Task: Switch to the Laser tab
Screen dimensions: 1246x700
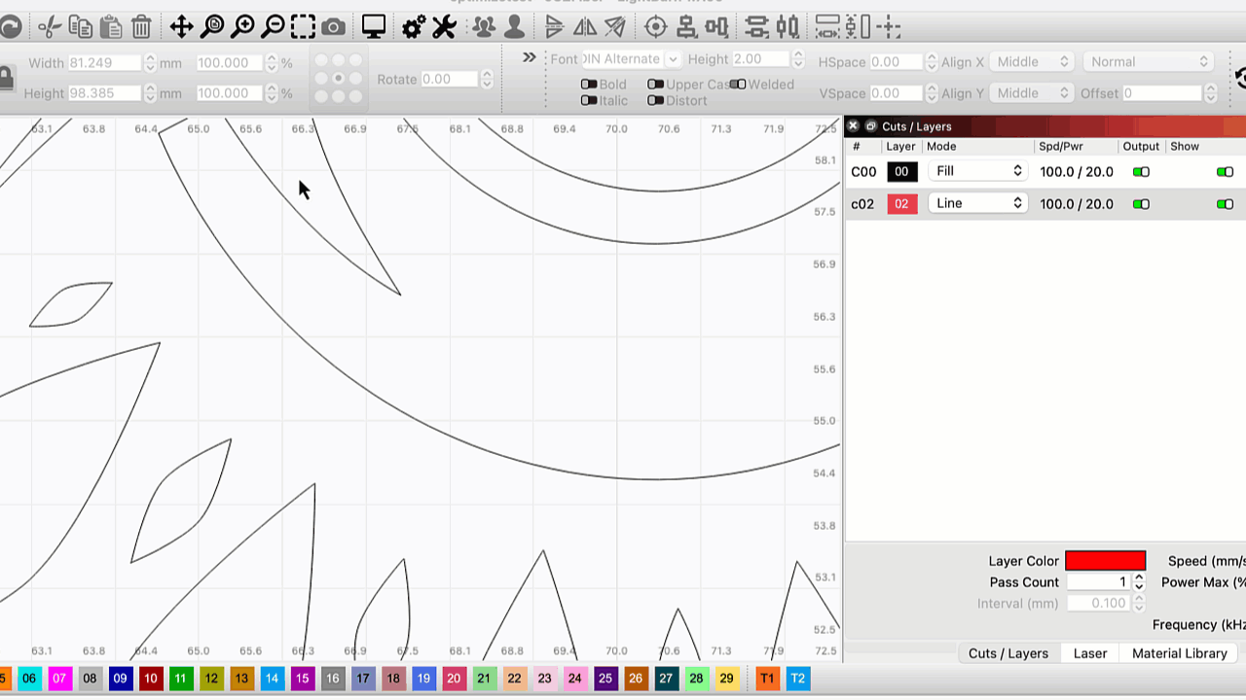Action: pyautogui.click(x=1089, y=653)
